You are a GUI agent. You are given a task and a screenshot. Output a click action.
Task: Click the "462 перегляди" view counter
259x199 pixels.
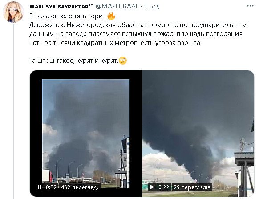click(80, 187)
